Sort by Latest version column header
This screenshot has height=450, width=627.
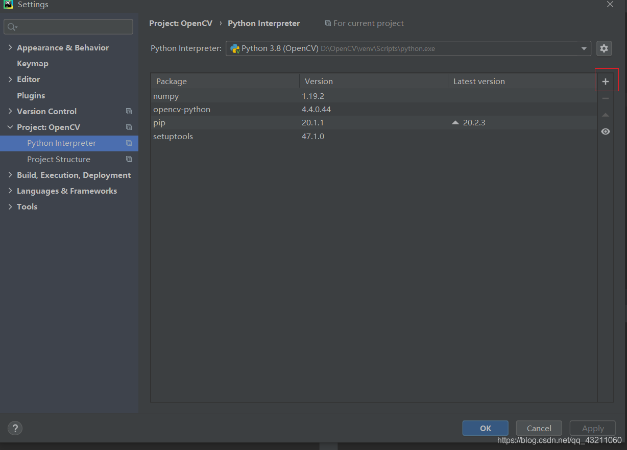(x=522, y=82)
